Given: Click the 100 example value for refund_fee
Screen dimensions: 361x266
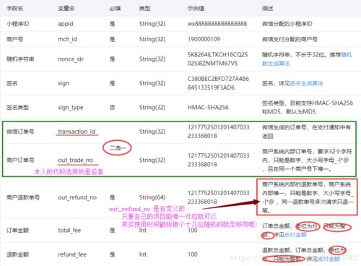Looking at the screenshot, I should point(193,254).
